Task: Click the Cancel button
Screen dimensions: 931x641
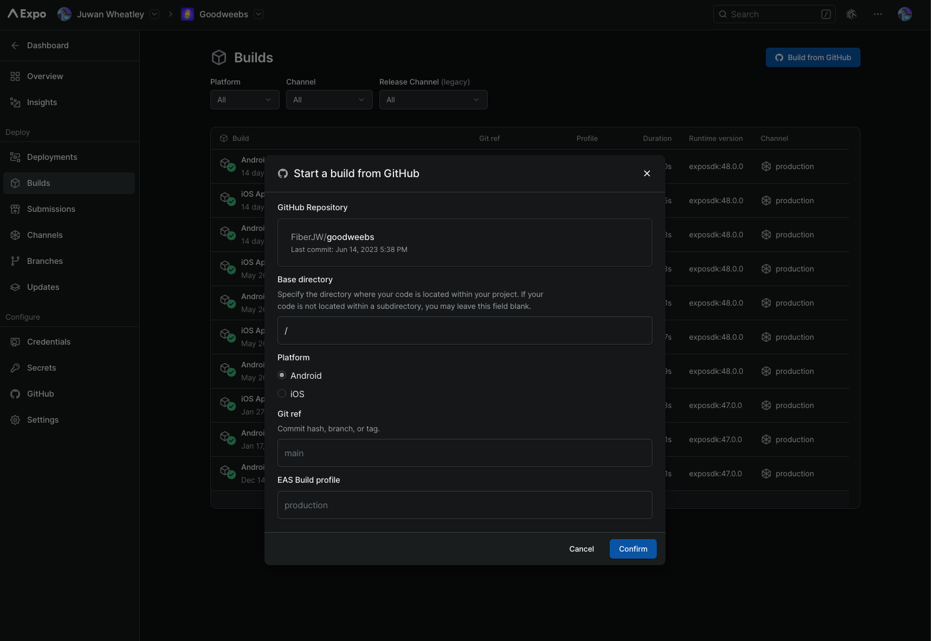Action: point(581,549)
